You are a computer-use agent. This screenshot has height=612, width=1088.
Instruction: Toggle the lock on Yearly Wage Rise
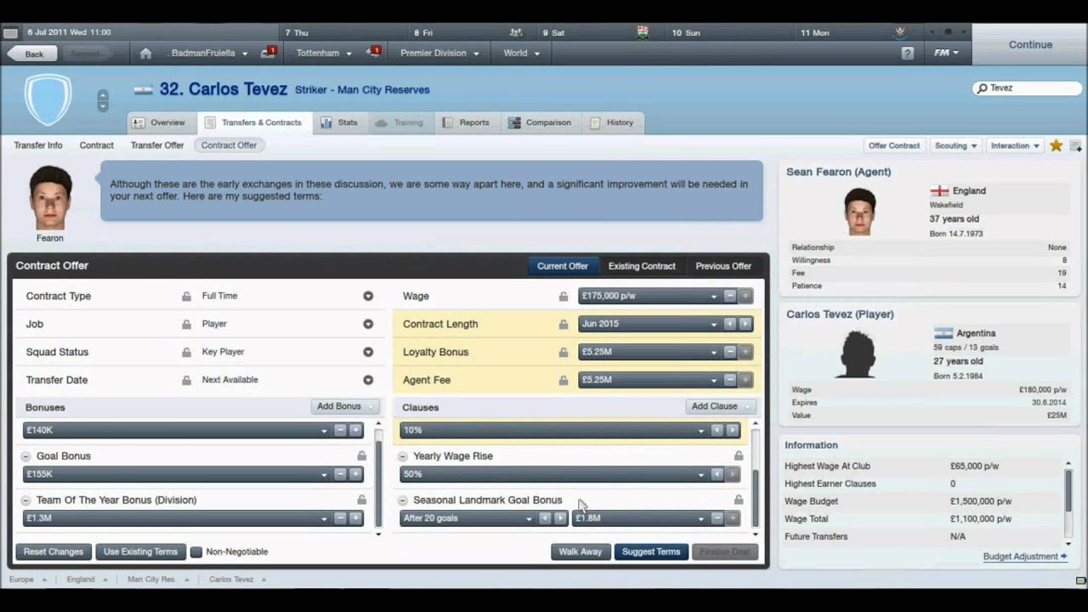[x=738, y=456]
